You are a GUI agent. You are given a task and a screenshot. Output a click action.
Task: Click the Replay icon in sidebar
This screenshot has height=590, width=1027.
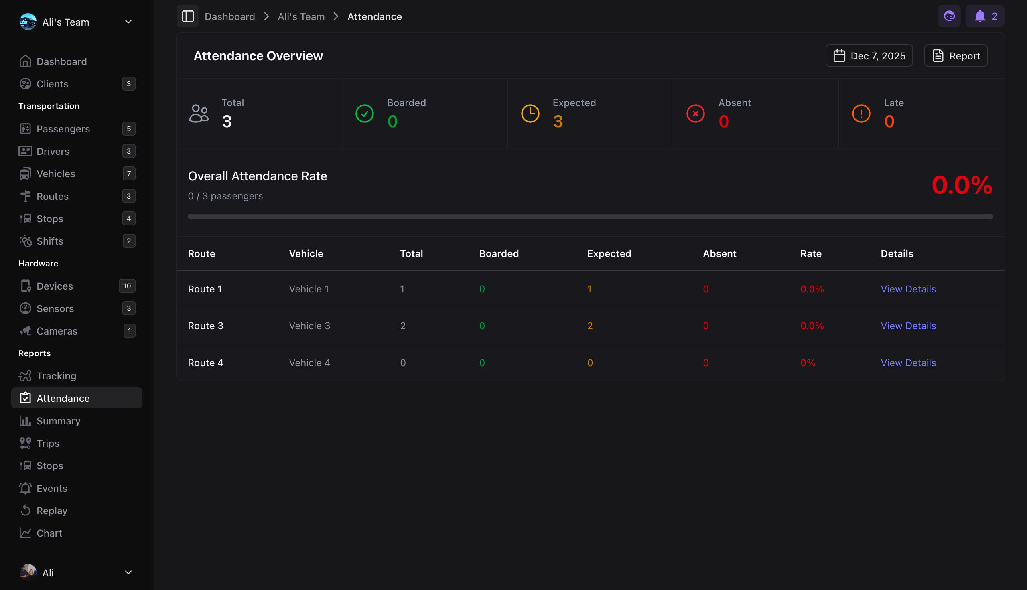tap(25, 511)
